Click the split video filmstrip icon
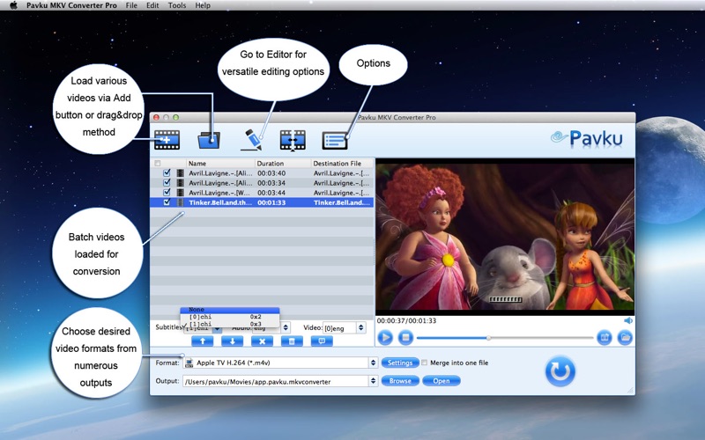Screen dimensions: 705x440 point(293,140)
